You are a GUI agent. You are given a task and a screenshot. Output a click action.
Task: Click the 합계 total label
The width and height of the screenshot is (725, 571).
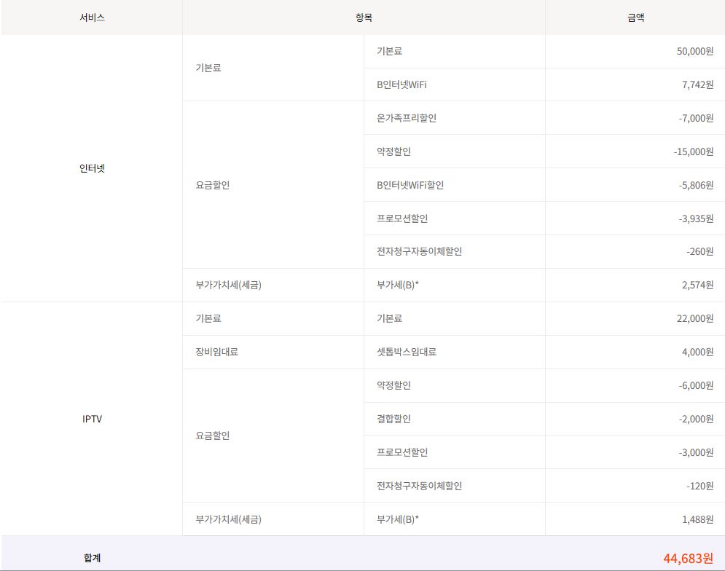pyautogui.click(x=92, y=559)
